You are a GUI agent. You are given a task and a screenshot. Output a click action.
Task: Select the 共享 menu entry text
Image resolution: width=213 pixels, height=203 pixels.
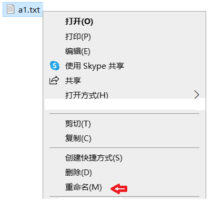point(73,81)
